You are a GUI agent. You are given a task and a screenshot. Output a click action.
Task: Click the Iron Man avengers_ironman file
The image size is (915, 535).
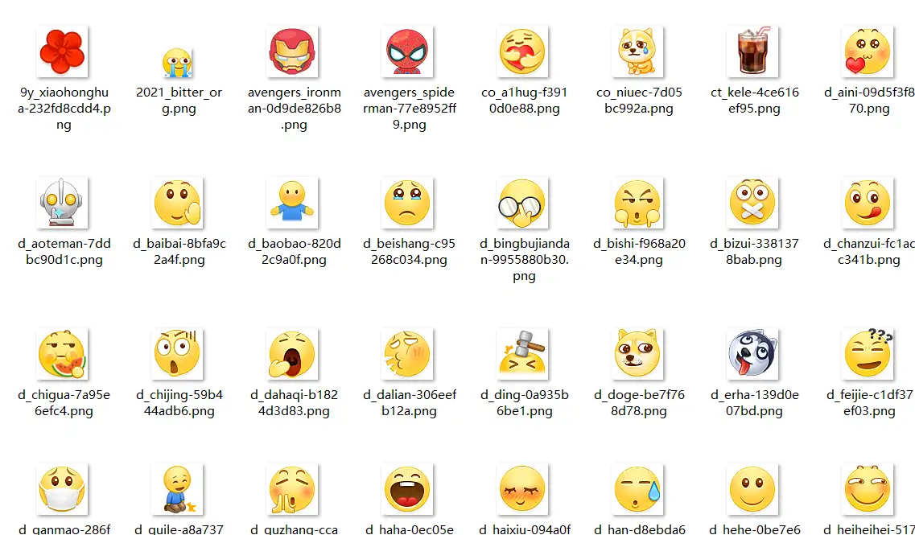293,51
